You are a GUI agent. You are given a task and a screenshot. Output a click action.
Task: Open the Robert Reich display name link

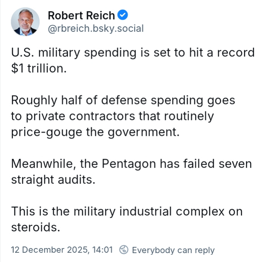81,15
